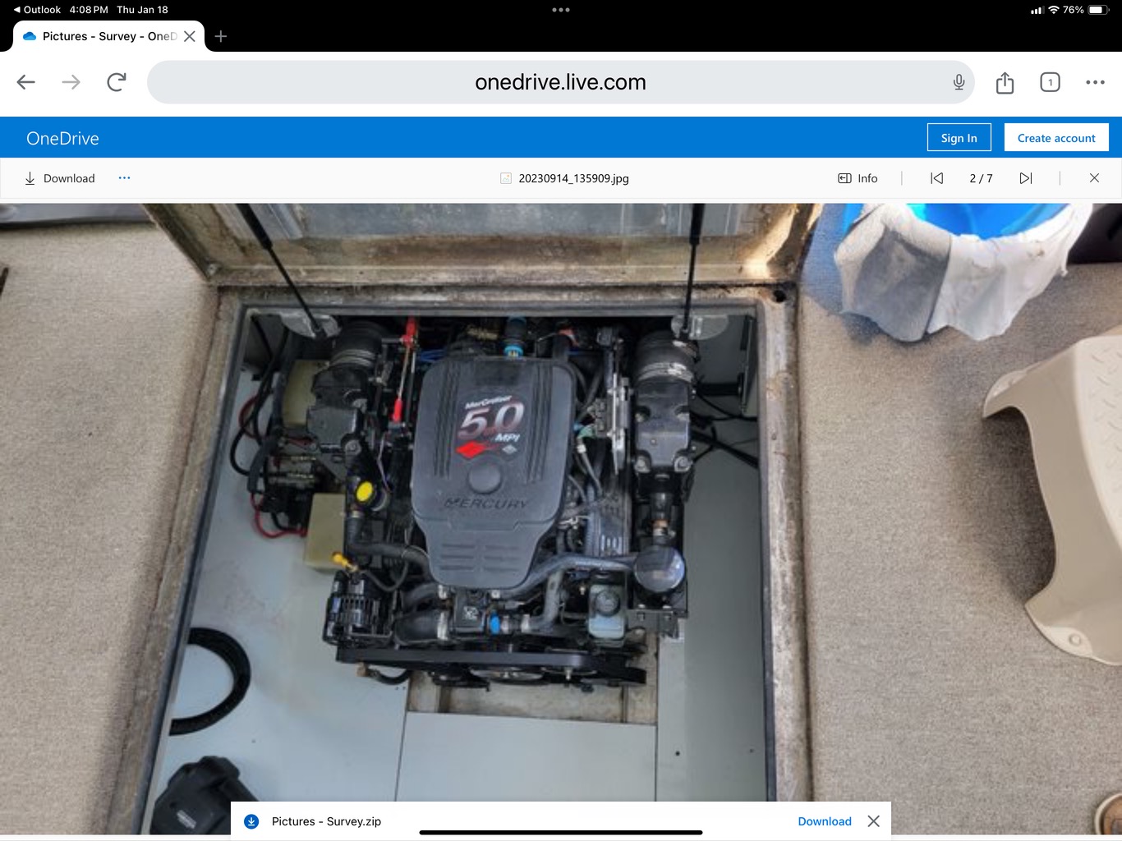Open a new browser tab with plus icon
The height and width of the screenshot is (841, 1122).
[220, 36]
